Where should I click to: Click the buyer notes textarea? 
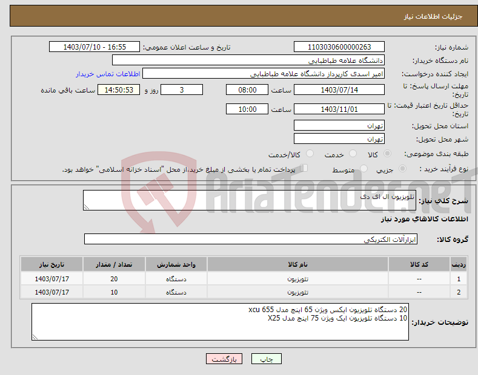pos(220,322)
